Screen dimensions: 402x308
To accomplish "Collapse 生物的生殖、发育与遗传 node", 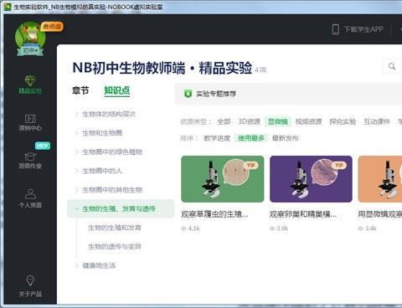I will coord(76,209).
